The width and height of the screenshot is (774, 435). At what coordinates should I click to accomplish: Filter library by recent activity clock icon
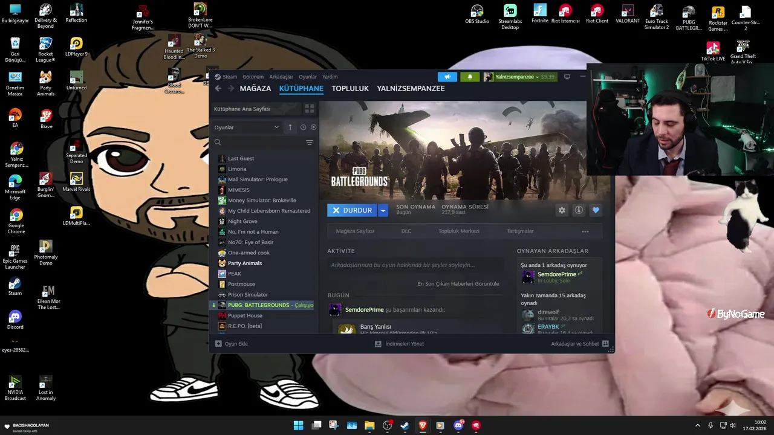pyautogui.click(x=303, y=127)
